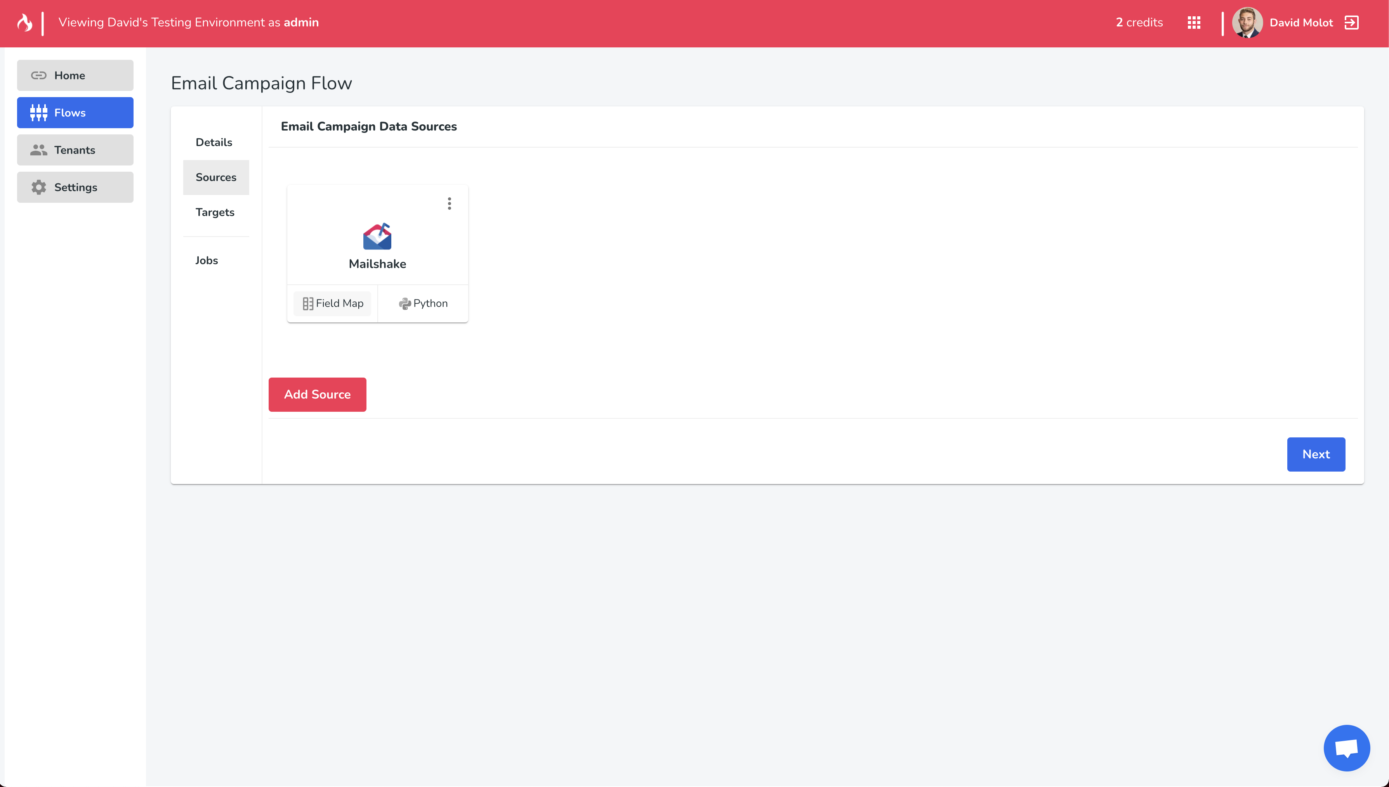Click the Email Campaign Data Sources heading
This screenshot has height=787, width=1389.
point(369,127)
